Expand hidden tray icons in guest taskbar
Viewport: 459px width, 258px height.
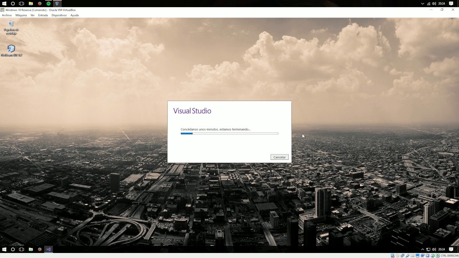422,249
